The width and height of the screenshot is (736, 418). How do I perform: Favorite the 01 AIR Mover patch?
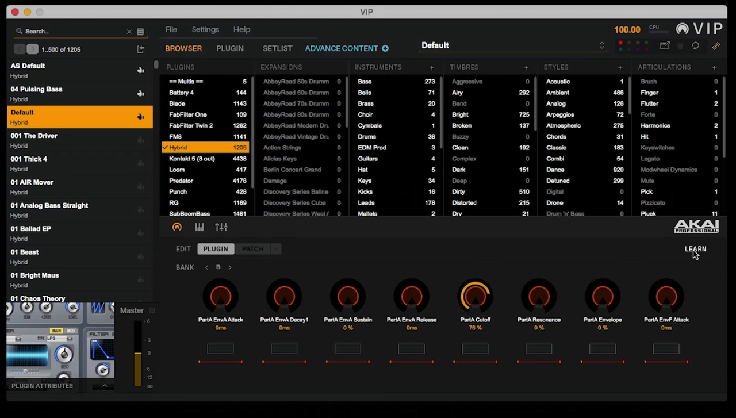pyautogui.click(x=140, y=186)
